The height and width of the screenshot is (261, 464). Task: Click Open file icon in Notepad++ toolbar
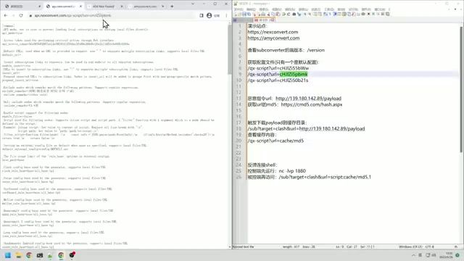tap(240, 14)
